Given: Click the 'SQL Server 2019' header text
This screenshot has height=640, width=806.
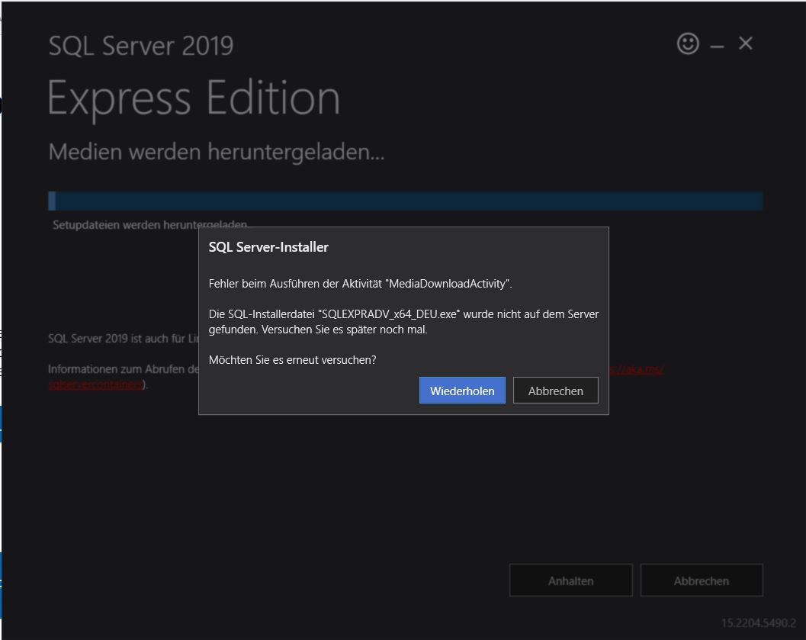Looking at the screenshot, I should tap(141, 46).
